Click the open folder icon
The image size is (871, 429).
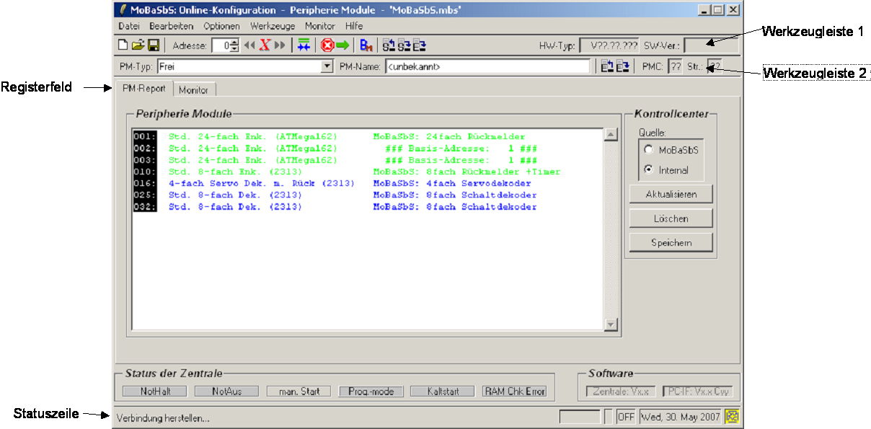(138, 45)
